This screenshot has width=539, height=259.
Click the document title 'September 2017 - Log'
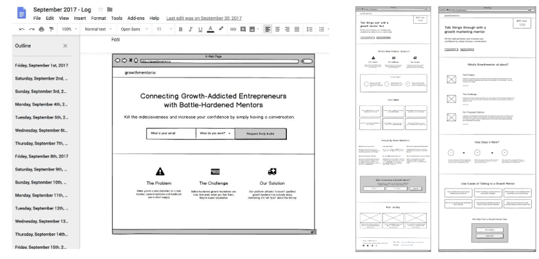pyautogui.click(x=62, y=10)
